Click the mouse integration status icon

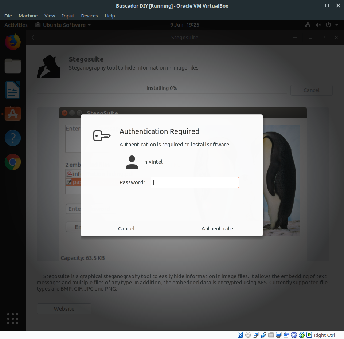302,335
